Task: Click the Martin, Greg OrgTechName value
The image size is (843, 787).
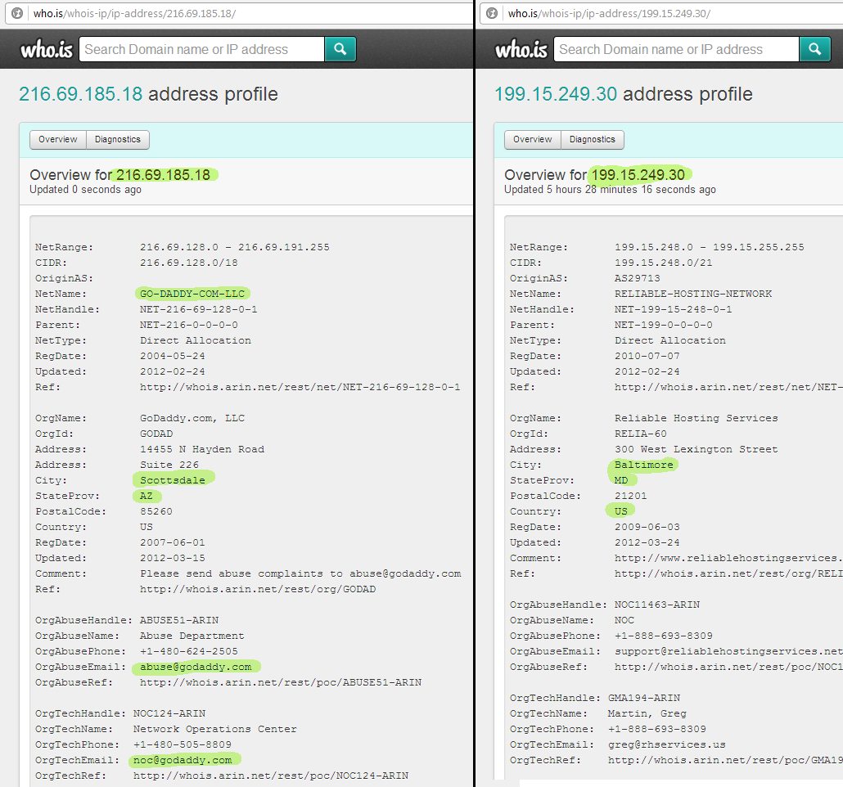Action: click(x=647, y=713)
